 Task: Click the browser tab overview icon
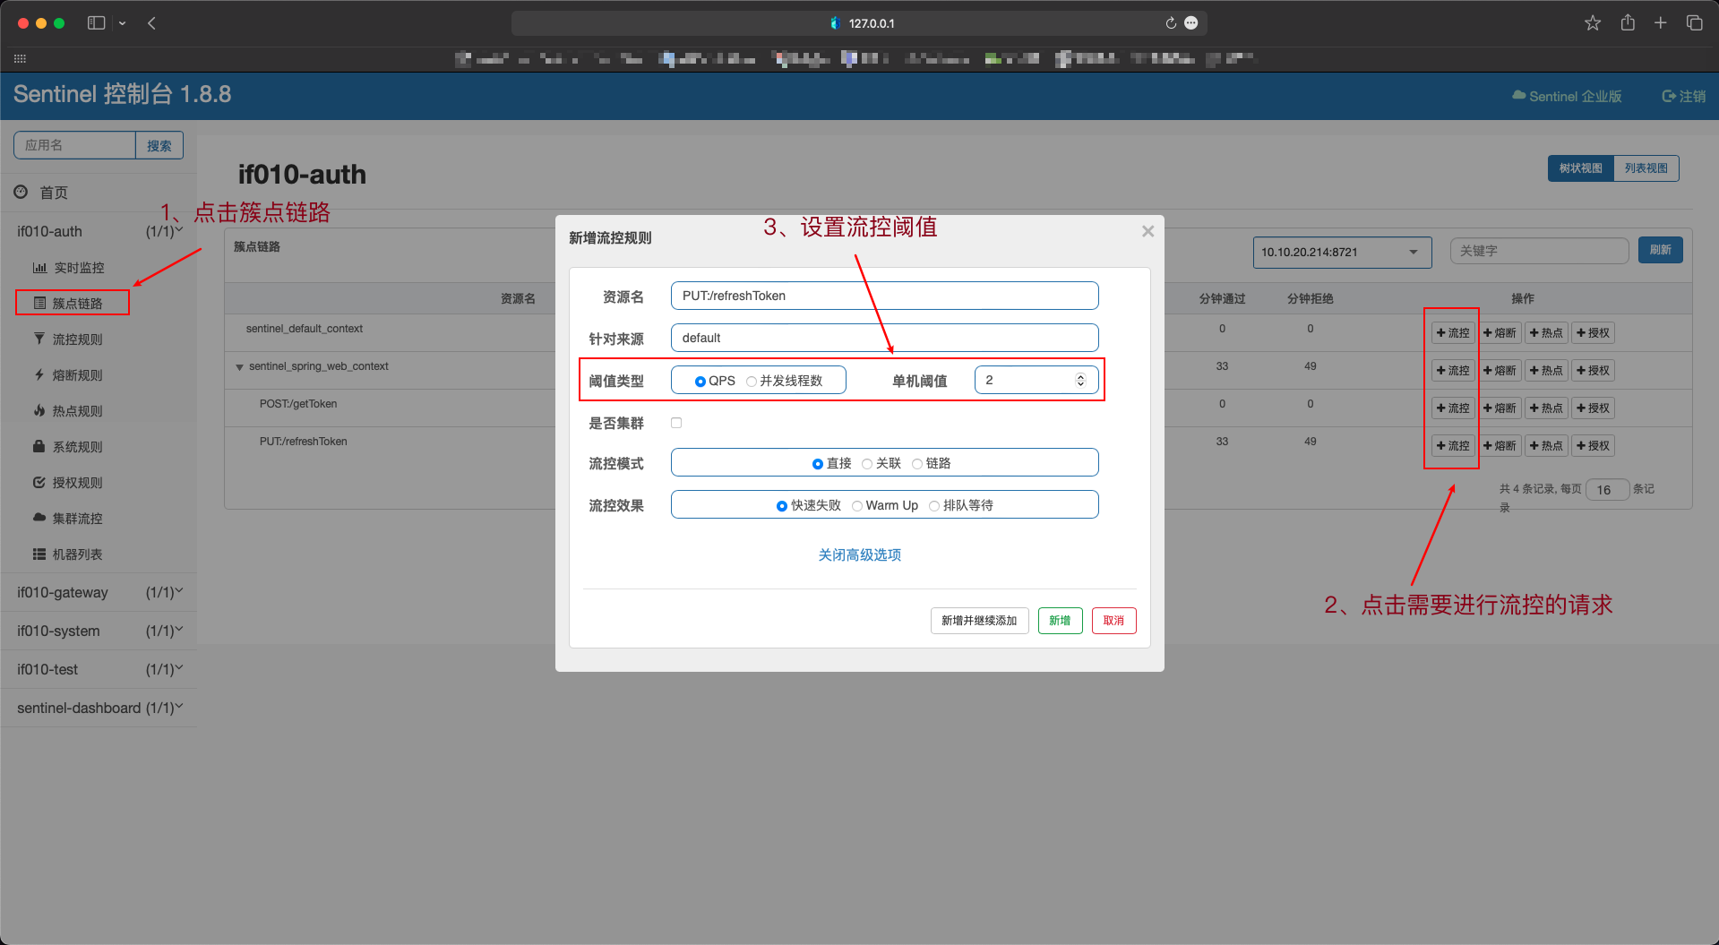coord(1694,23)
